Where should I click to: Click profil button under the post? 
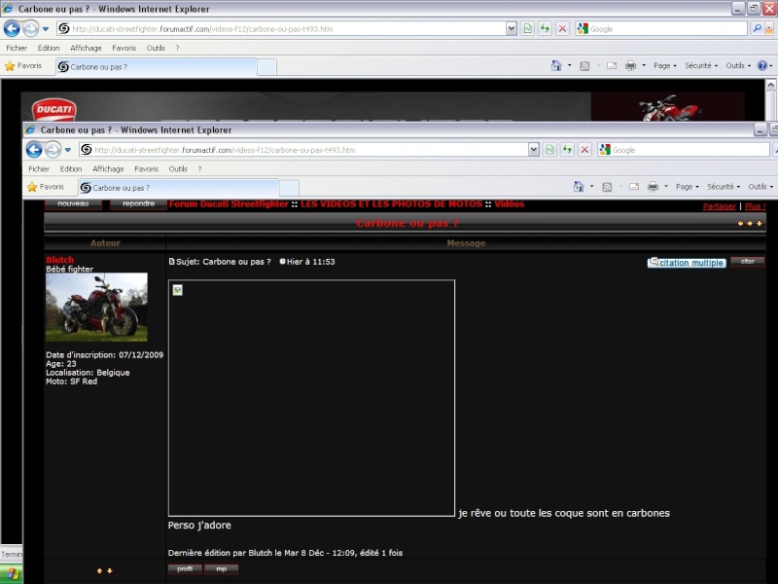pos(185,569)
